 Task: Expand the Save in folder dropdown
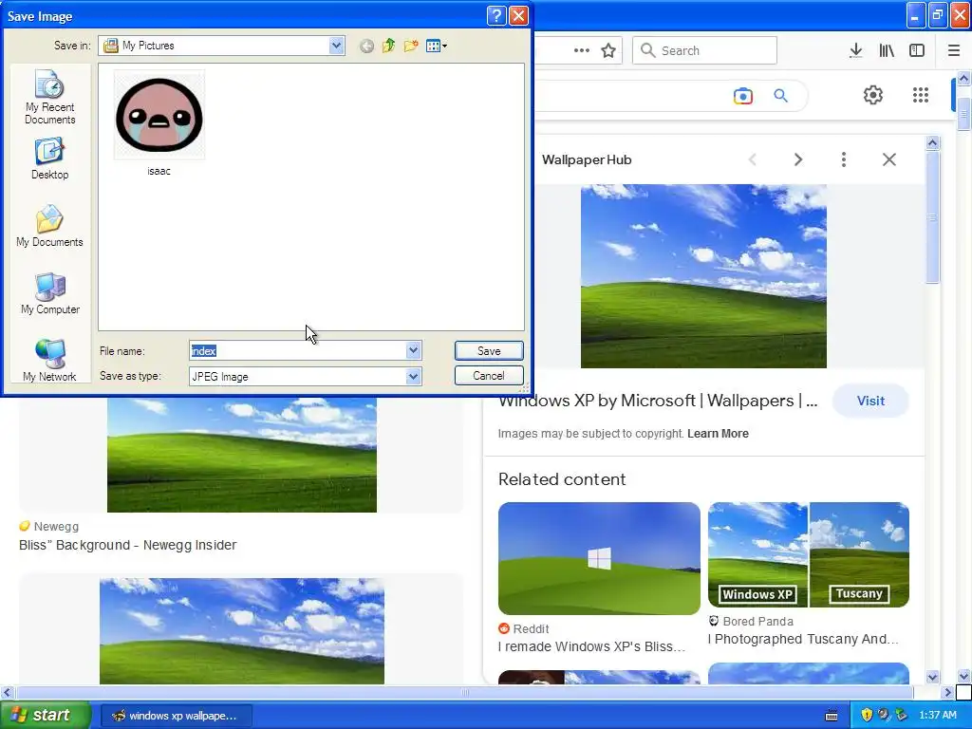[x=337, y=46]
